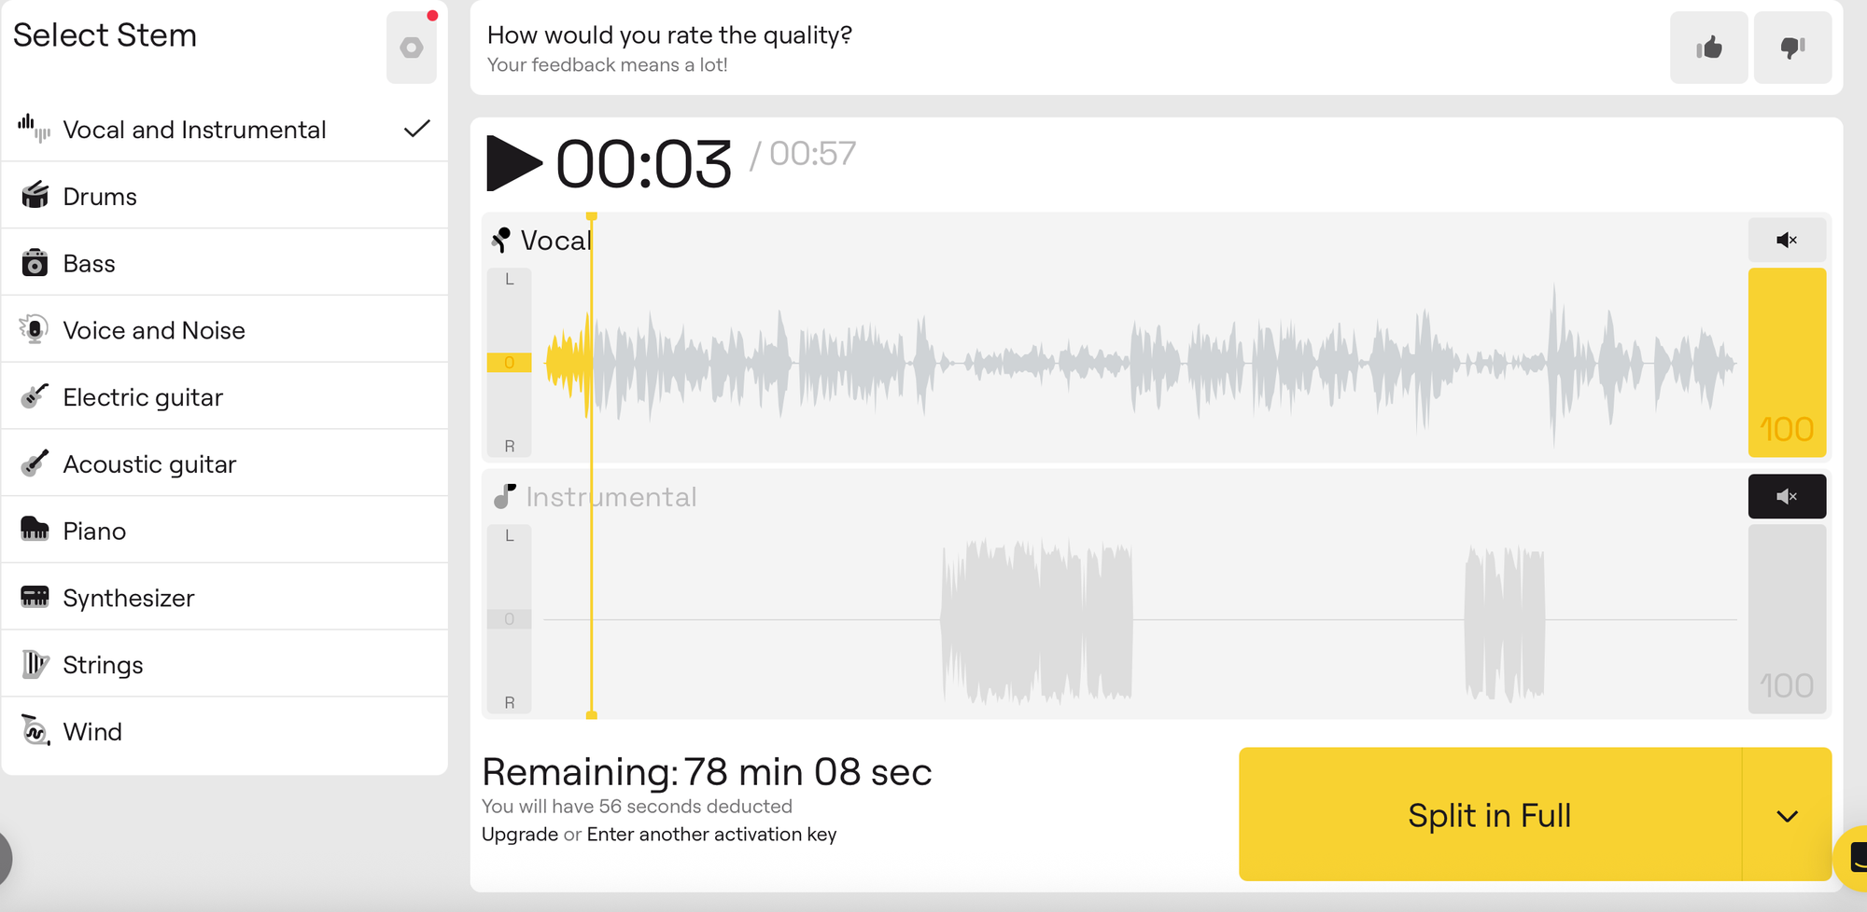Viewport: 1867px width, 912px height.
Task: Choose Acoustic guitar stem option
Action: tap(225, 463)
